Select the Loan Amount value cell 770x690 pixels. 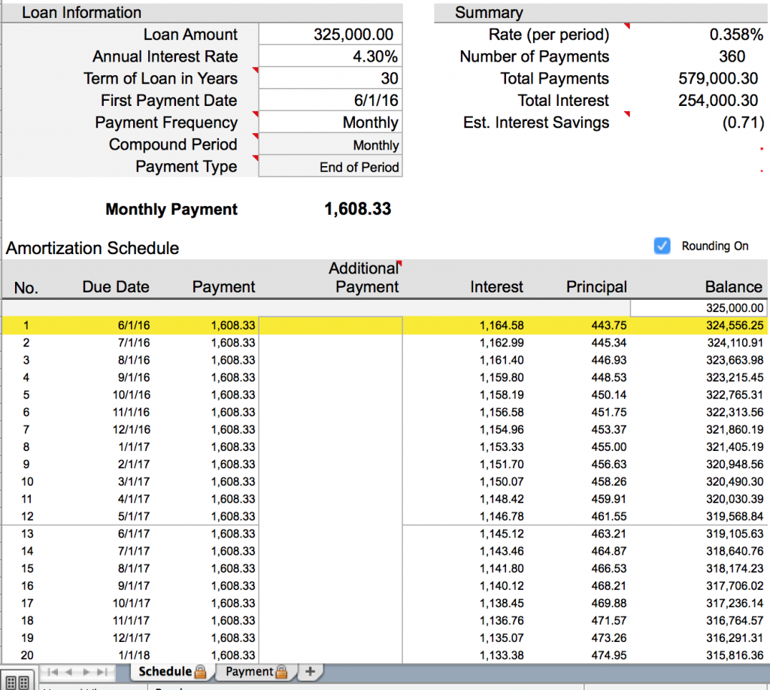click(330, 35)
